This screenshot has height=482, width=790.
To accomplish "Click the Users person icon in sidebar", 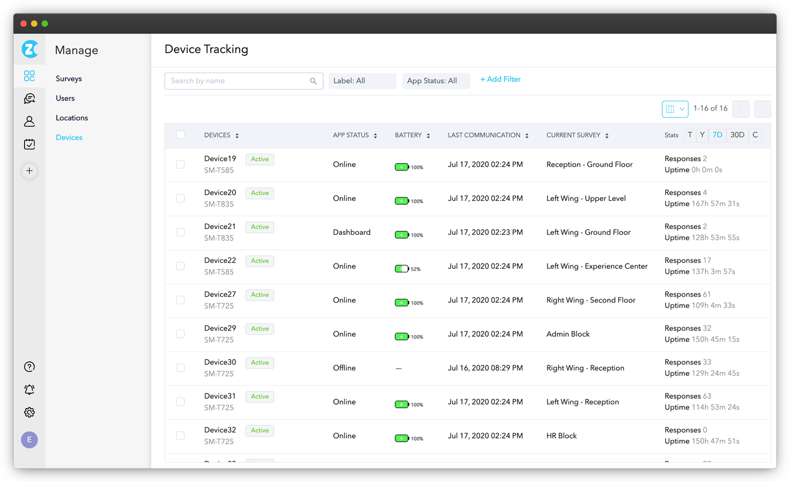I will [29, 121].
